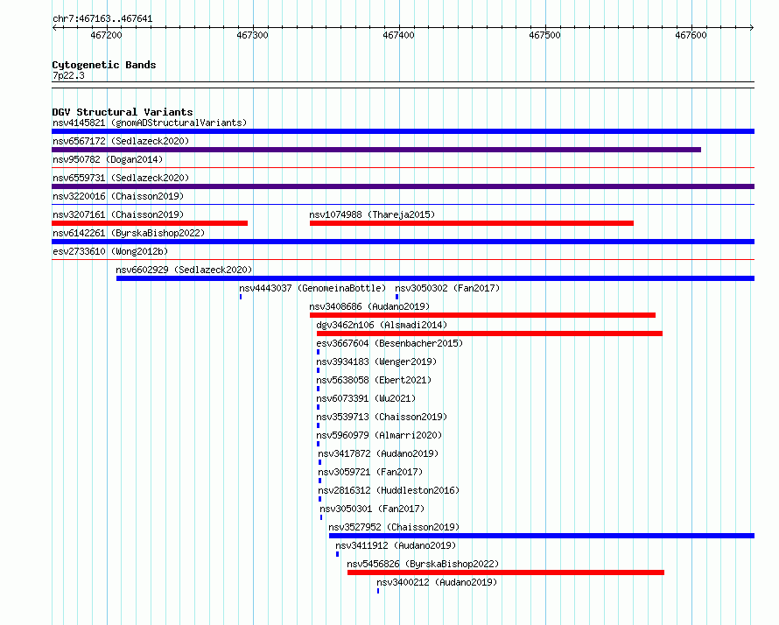Viewport: 779px width, 625px height.
Task: Open nsv3417872 (Audano2019) variant label
Action: (x=378, y=453)
